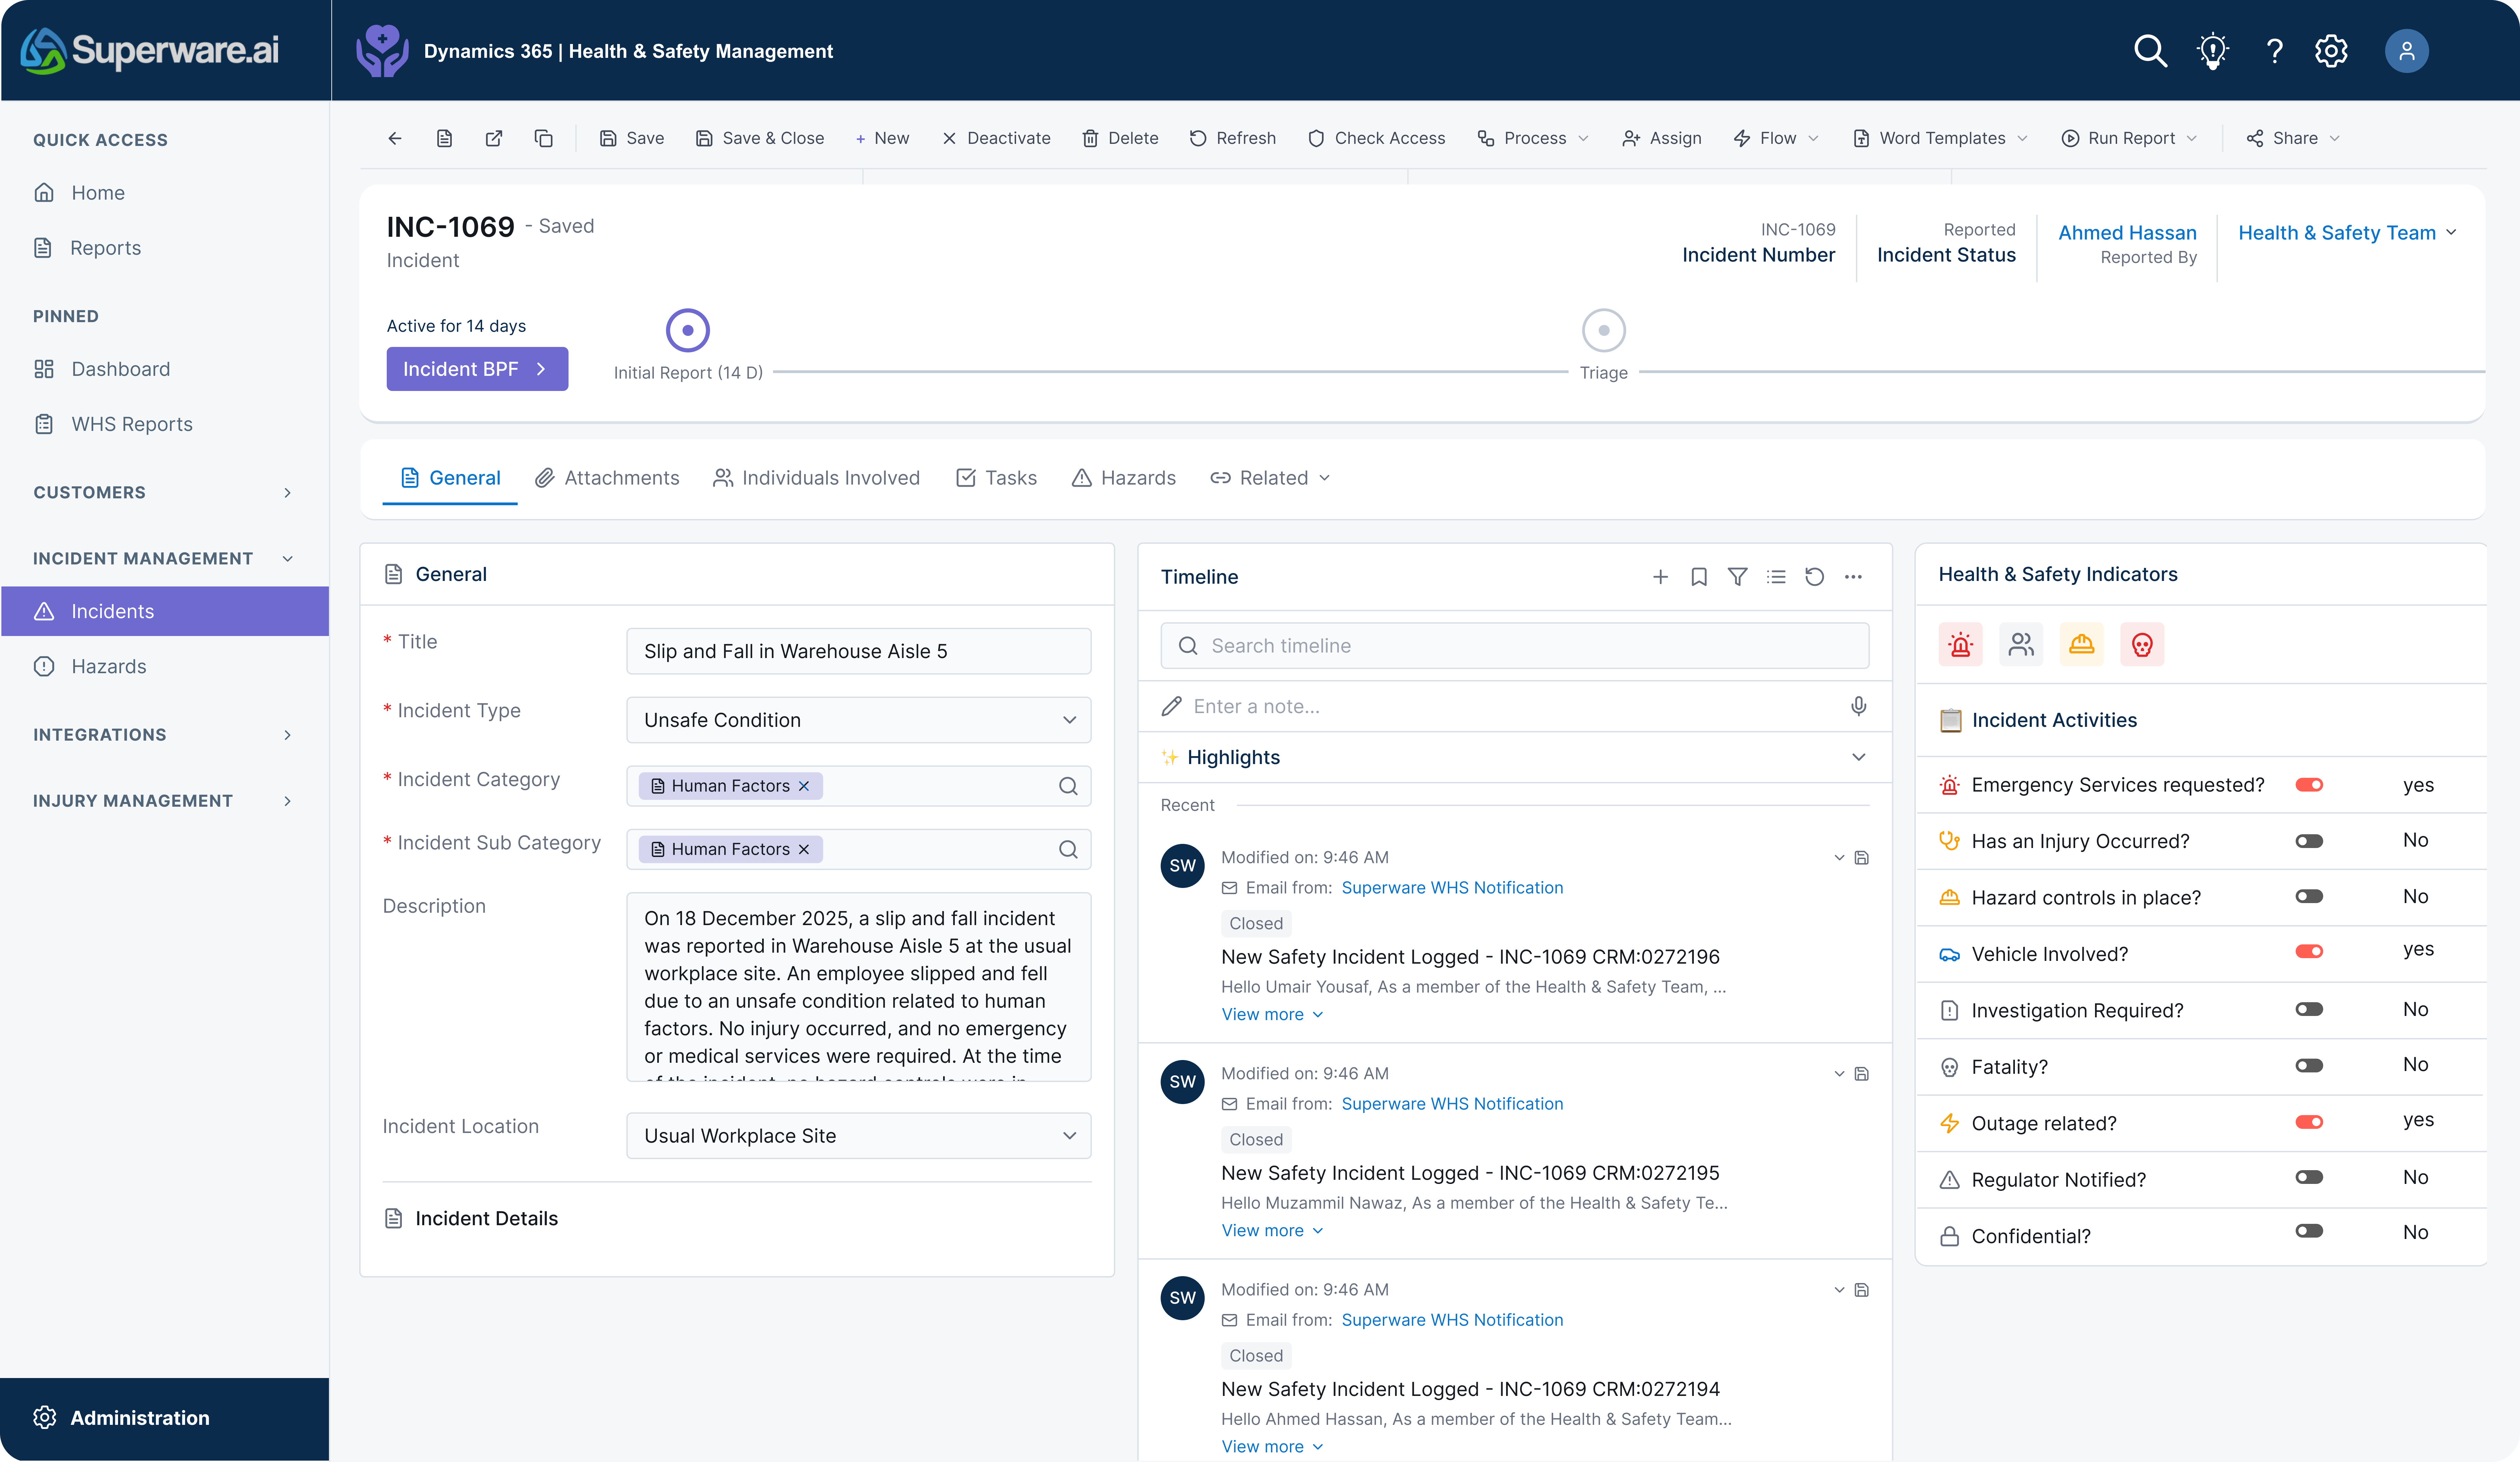Screen dimensions: 2520x1462
Task: Open the Incident Type dropdown
Action: click(x=858, y=720)
